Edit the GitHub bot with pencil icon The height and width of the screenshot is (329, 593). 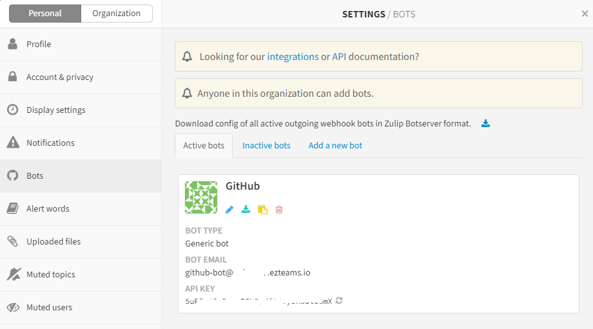tap(229, 210)
